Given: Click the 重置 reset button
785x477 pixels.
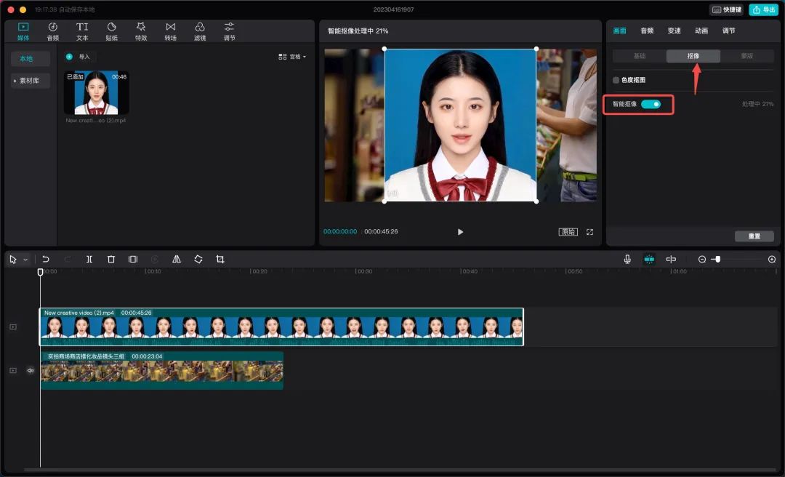Looking at the screenshot, I should pos(754,236).
